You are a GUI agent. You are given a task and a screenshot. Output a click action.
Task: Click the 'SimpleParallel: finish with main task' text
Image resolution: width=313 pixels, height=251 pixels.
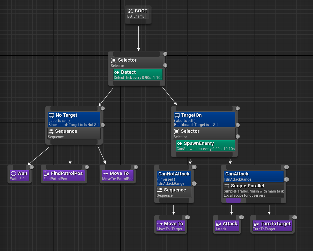pos(254,191)
